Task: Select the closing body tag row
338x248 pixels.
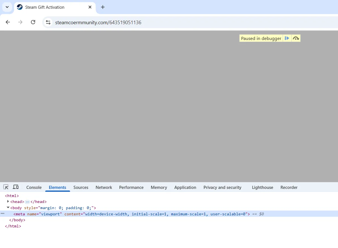Action: click(17, 220)
